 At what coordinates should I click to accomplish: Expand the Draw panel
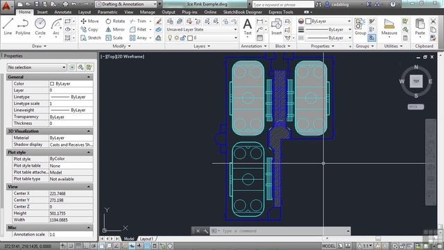click(40, 46)
